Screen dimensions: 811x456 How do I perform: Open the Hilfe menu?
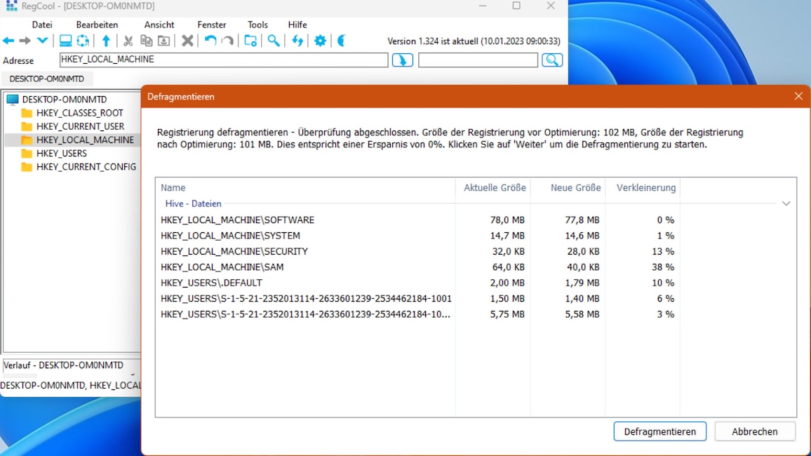click(297, 25)
